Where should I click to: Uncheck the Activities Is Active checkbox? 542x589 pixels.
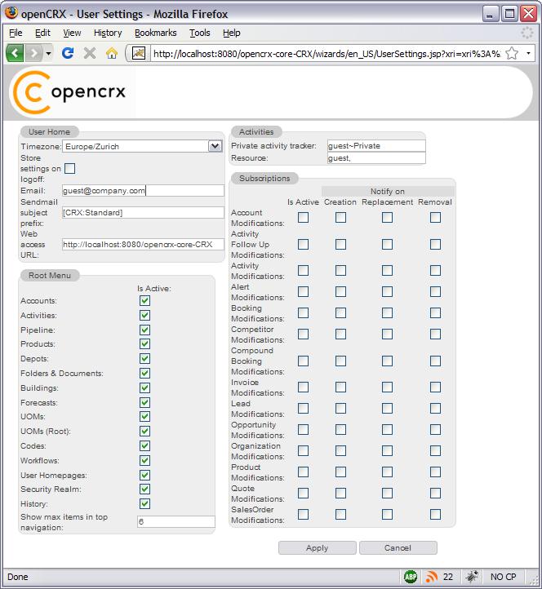point(144,315)
